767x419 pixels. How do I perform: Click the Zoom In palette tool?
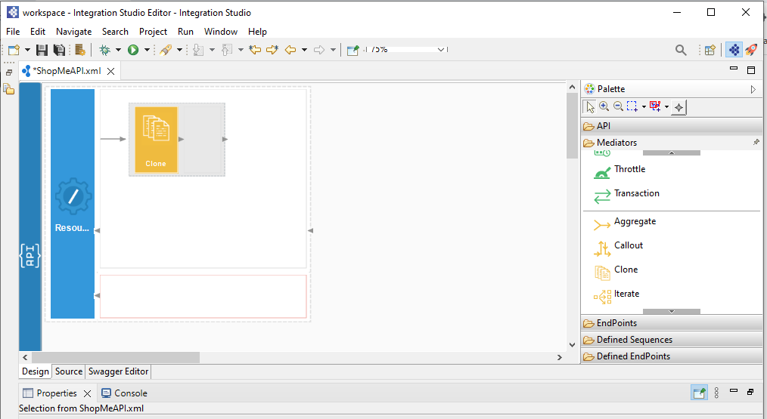point(604,106)
